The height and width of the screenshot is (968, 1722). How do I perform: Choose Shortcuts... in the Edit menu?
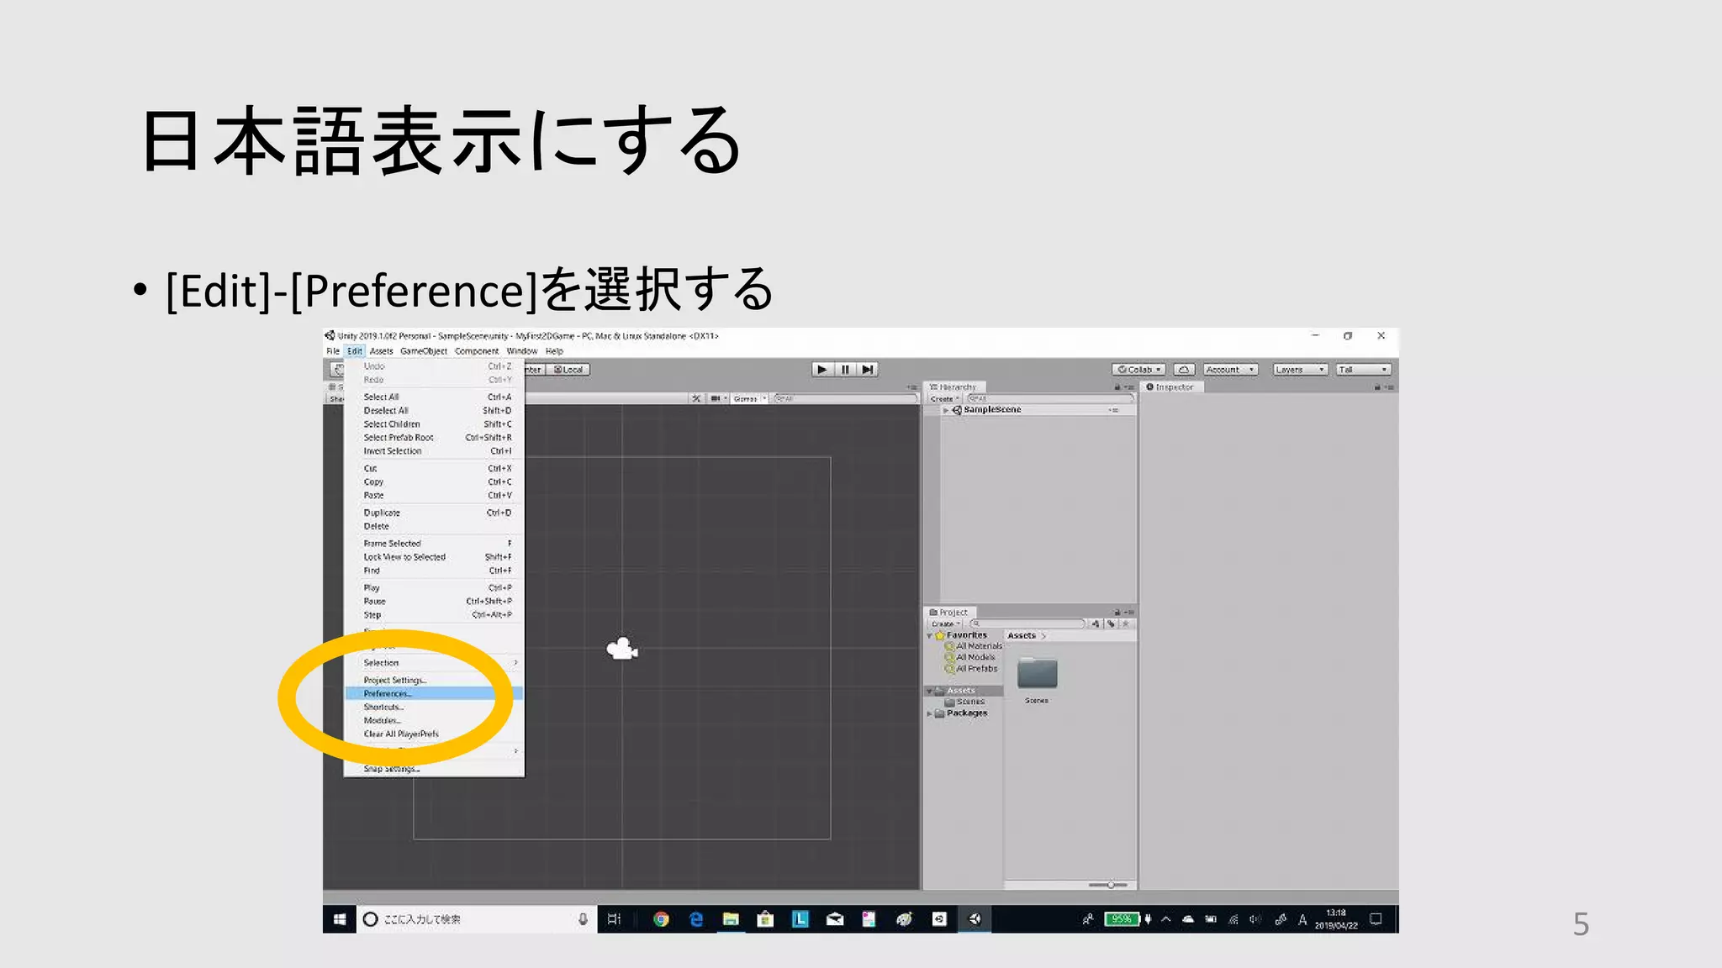point(434,707)
